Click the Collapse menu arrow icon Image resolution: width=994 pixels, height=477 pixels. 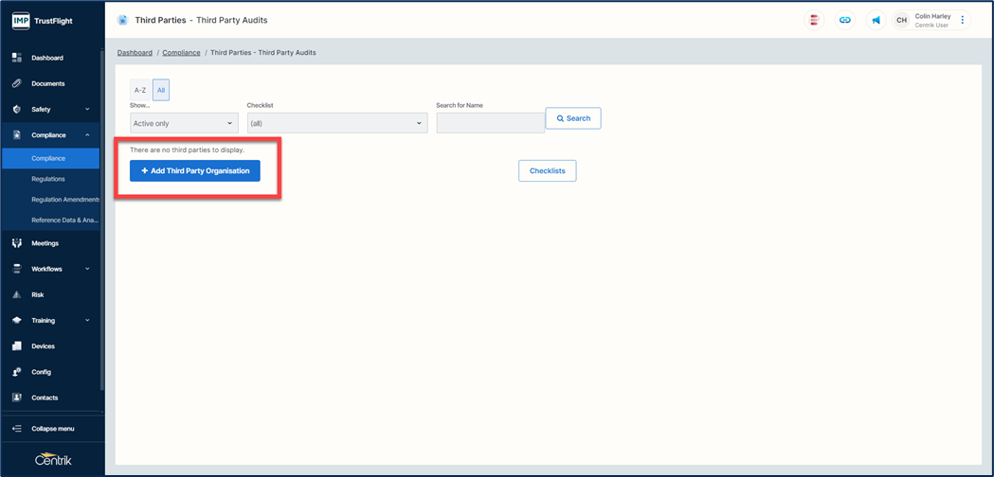pos(17,429)
